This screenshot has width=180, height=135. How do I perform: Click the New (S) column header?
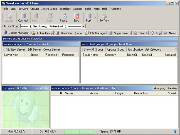click(146, 55)
